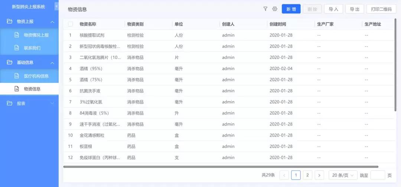Click the 新增 button
Screen dimensions: 401x187
(x=291, y=9)
